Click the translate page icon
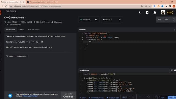The width and height of the screenshot is (176, 99). (x=142, y=6)
